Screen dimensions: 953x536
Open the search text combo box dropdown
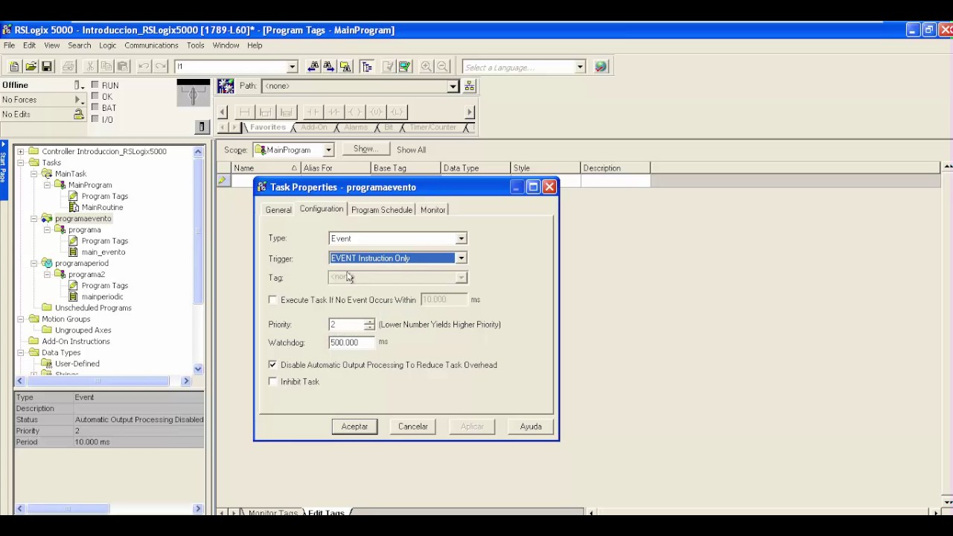tap(293, 67)
